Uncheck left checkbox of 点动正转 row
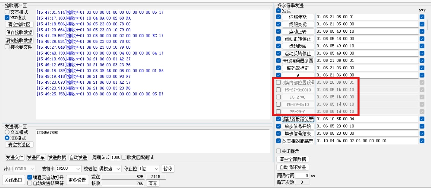This screenshot has height=188, width=431. click(278, 31)
